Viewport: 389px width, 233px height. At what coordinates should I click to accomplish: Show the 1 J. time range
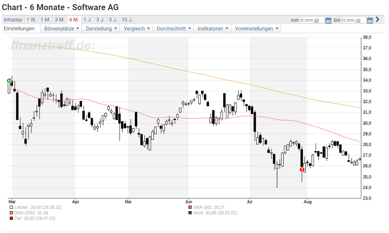click(x=88, y=20)
